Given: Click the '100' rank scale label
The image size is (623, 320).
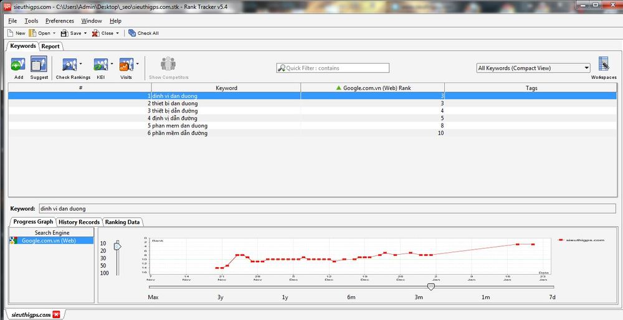Looking at the screenshot, I should [x=105, y=273].
